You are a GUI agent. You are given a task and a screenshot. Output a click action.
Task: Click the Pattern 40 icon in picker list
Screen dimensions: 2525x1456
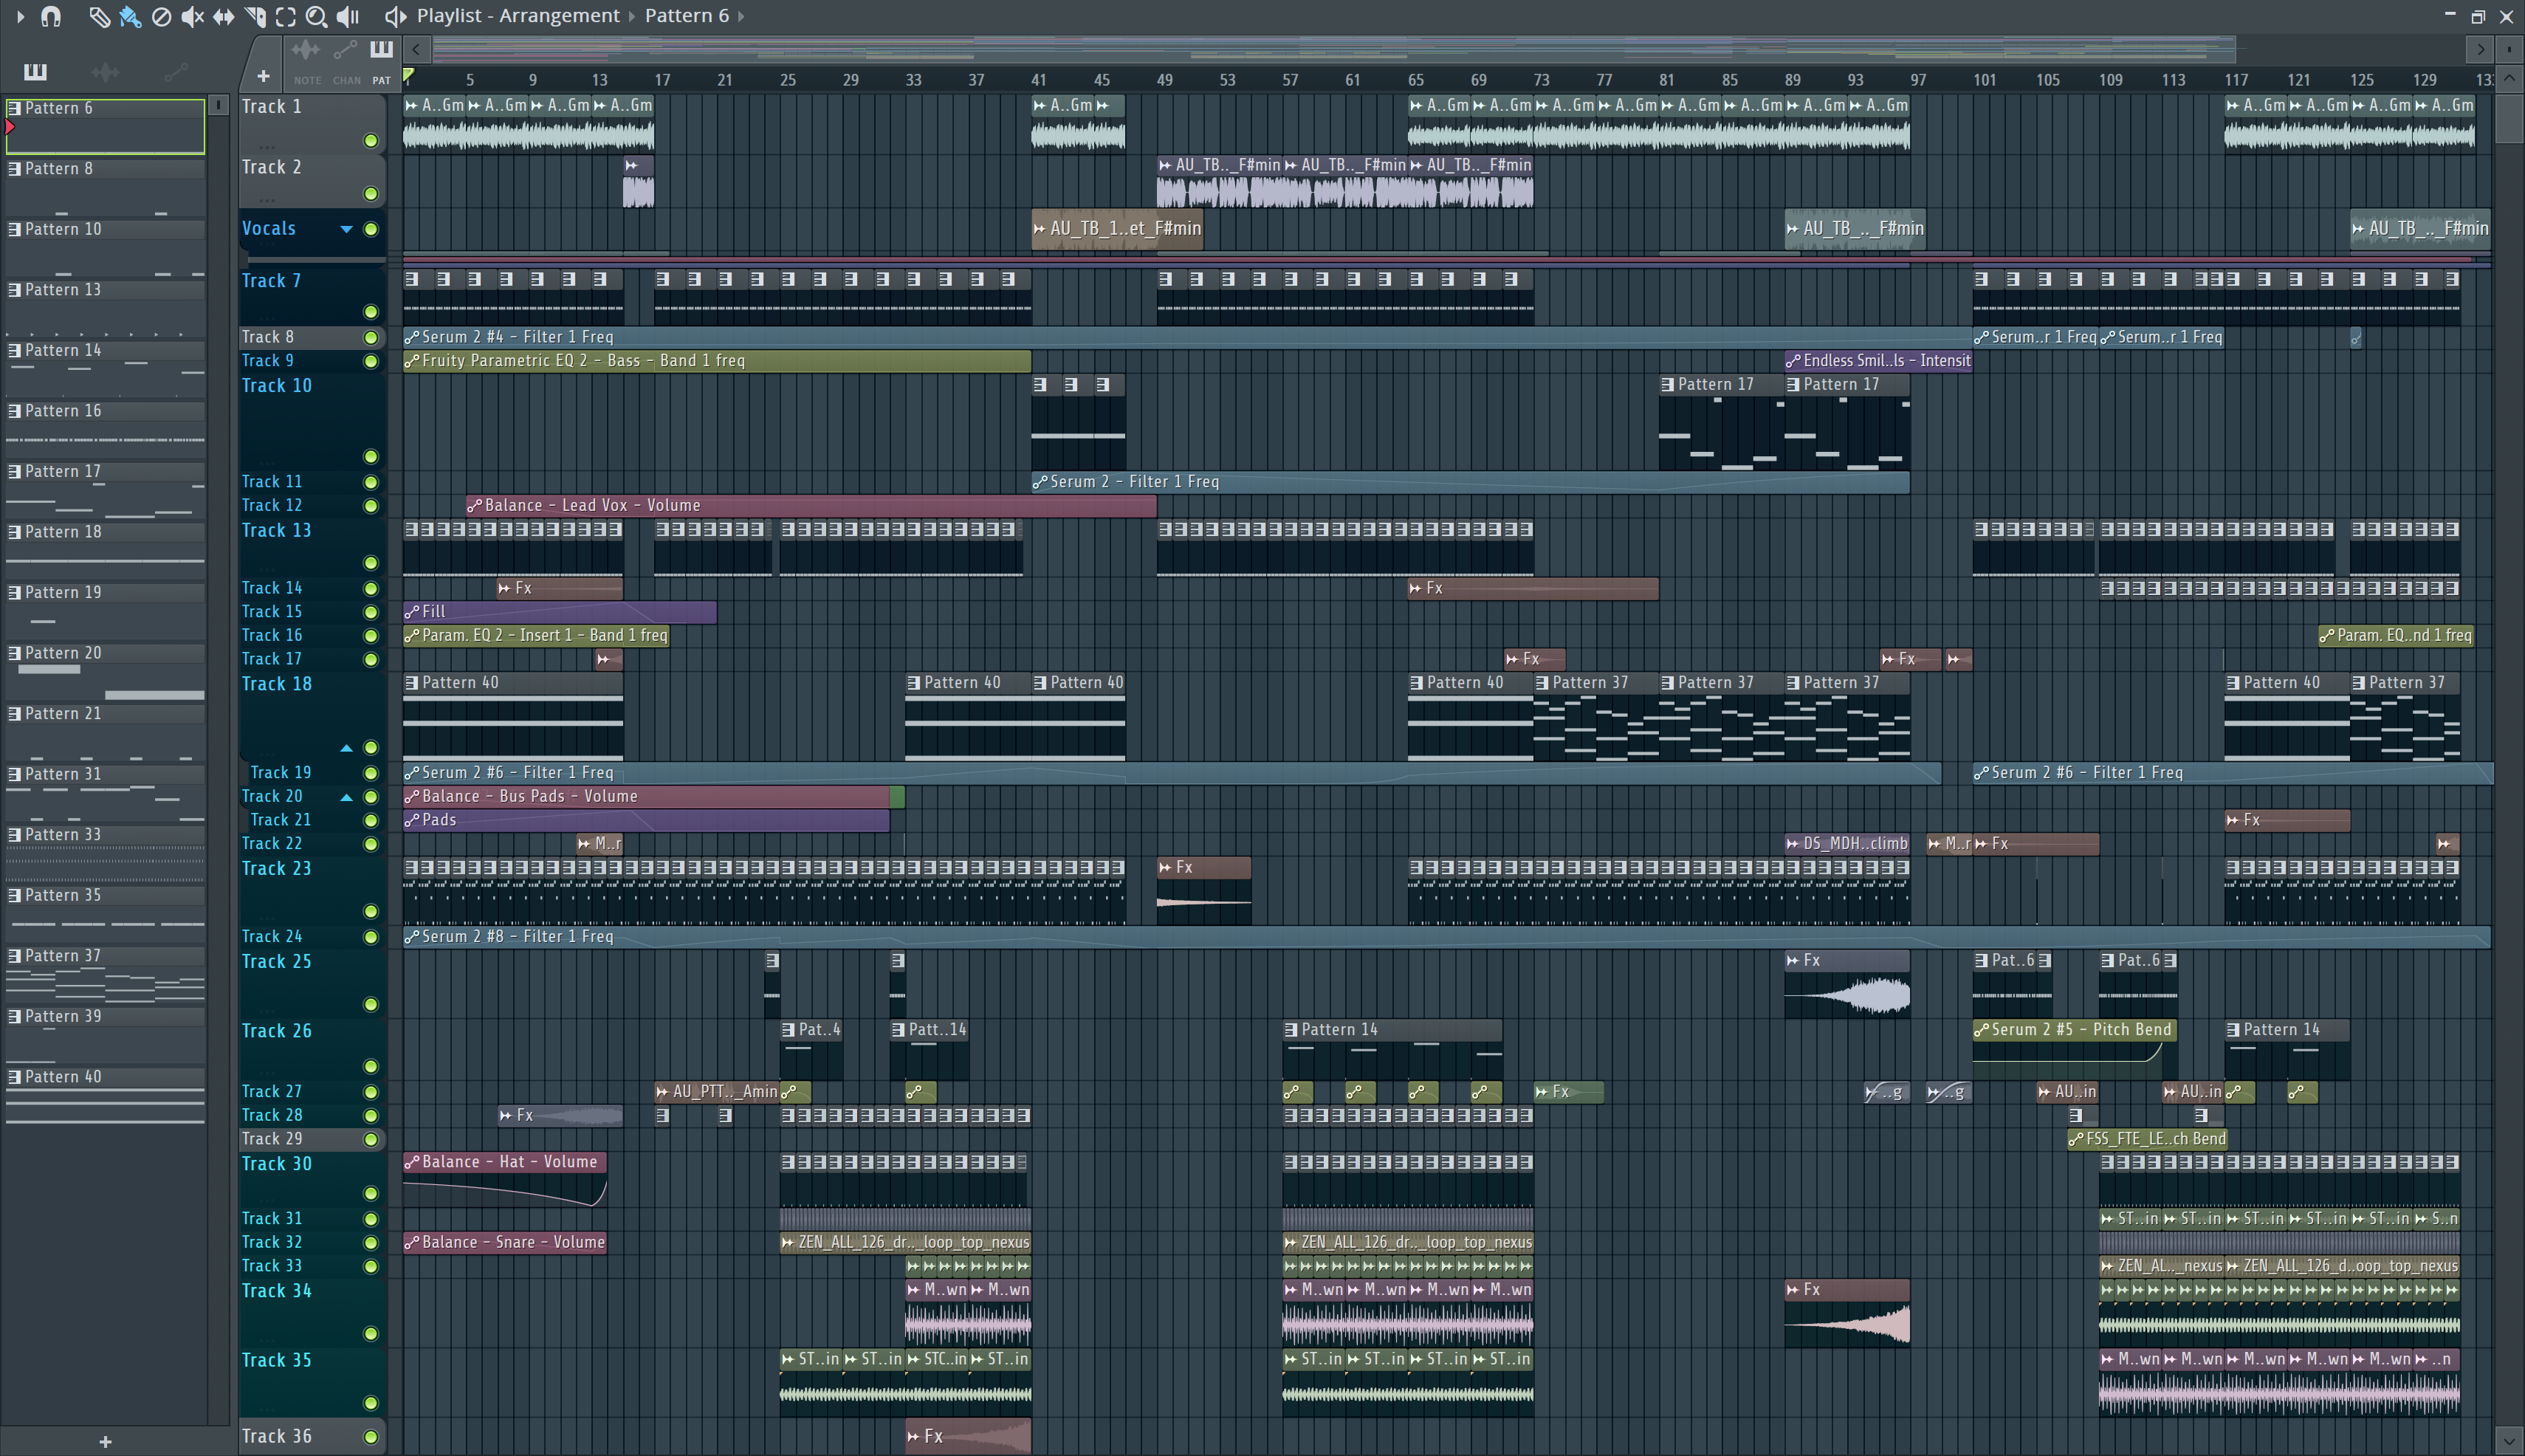[x=14, y=1077]
